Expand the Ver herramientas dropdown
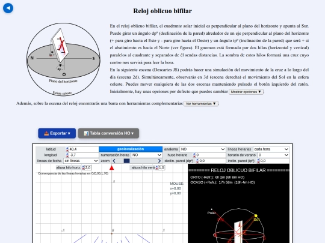 point(201,104)
